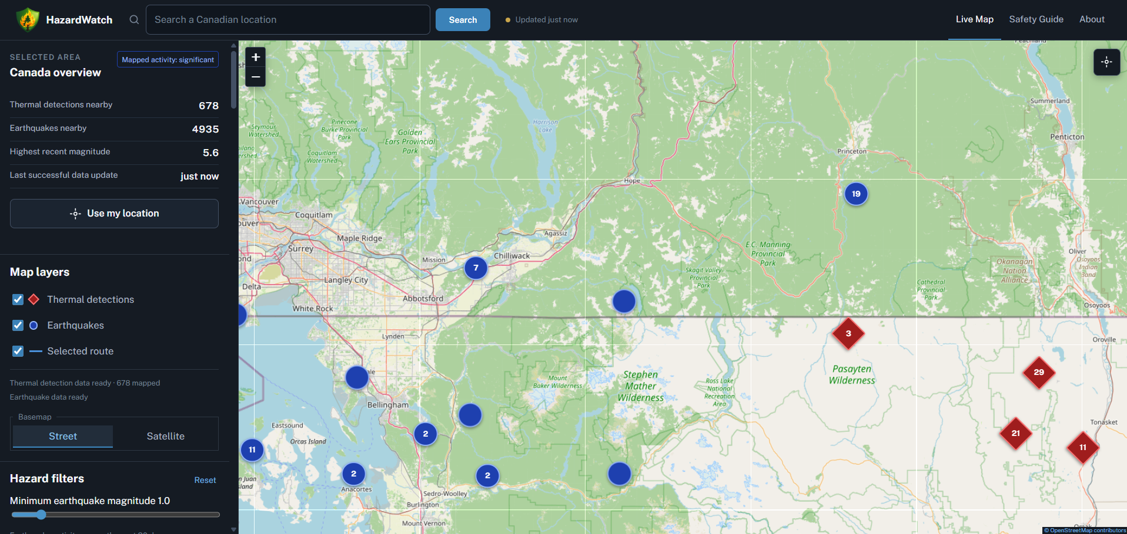Click Last successful data update value
The width and height of the screenshot is (1127, 534).
pyautogui.click(x=199, y=176)
